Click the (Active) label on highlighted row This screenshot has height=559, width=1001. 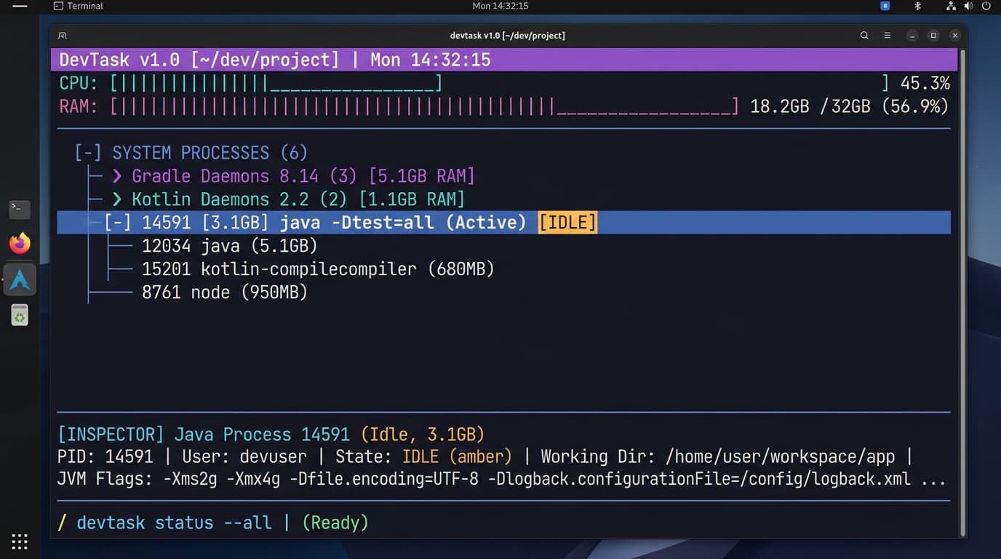[x=486, y=223]
